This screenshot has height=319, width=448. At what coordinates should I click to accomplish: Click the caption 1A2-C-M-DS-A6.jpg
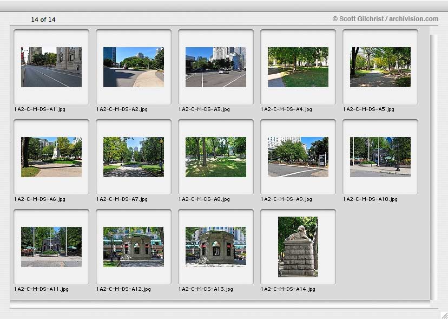(x=39, y=199)
